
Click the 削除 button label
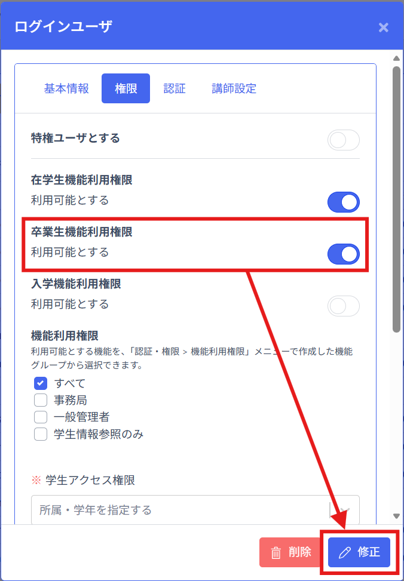300,552
